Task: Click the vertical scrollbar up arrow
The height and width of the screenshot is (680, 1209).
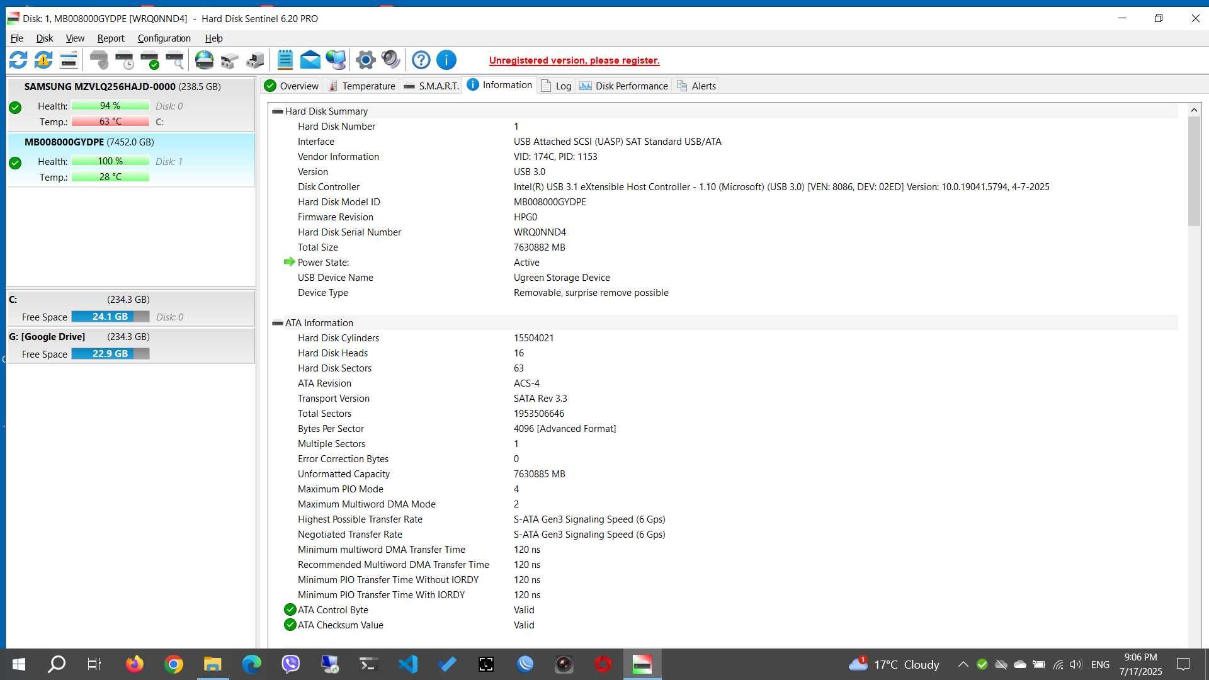Action: tap(1194, 110)
